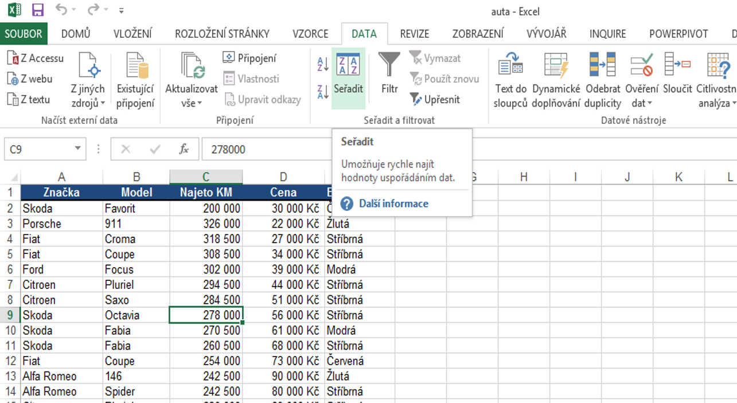Expand the Undo history dropdown arrow
737x403 pixels.
click(75, 11)
